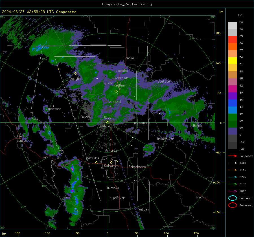Click the cyan current ellipse legend icon

tap(233, 198)
